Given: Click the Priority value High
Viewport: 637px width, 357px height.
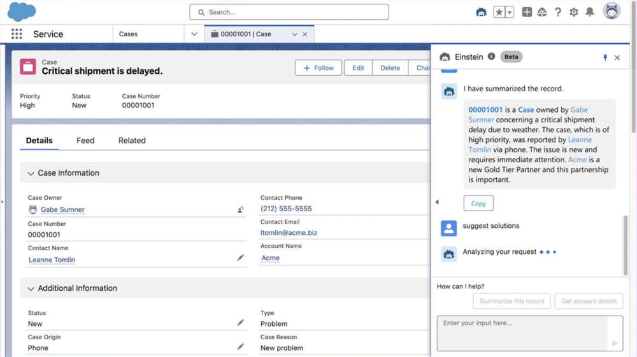Looking at the screenshot, I should [x=27, y=105].
